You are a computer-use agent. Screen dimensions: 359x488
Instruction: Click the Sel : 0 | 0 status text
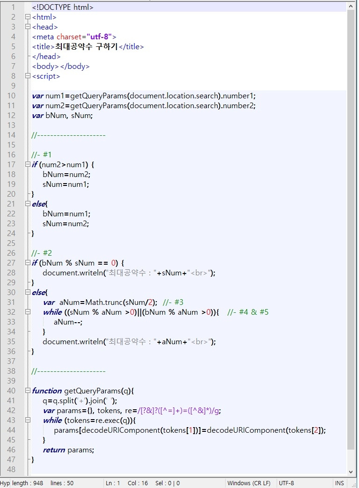click(x=168, y=483)
